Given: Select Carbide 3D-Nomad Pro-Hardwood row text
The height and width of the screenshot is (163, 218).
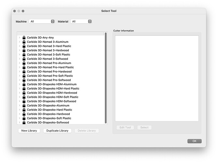Looking at the screenshot, I should (x=49, y=71).
